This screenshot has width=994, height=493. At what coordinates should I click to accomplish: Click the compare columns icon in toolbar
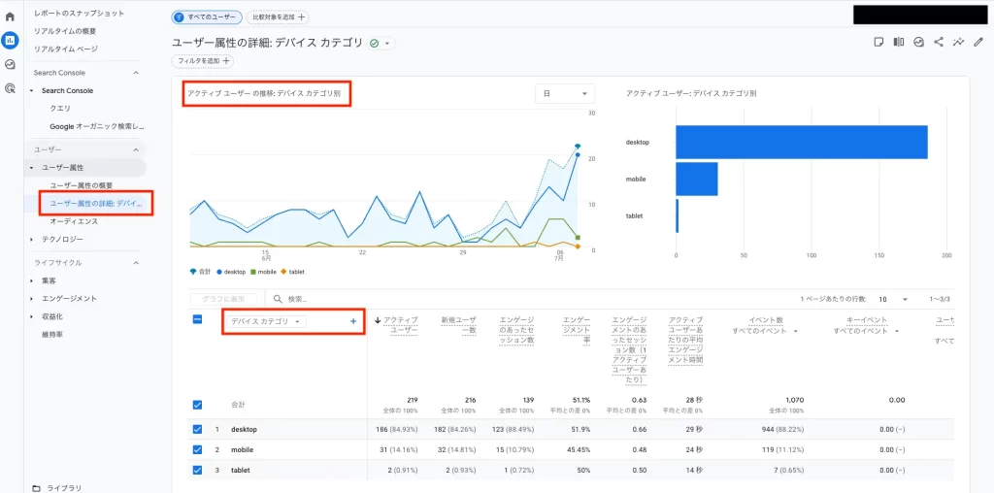coord(898,43)
